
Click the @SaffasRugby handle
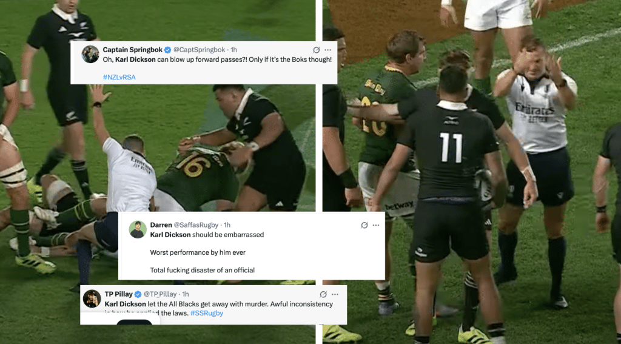click(196, 224)
